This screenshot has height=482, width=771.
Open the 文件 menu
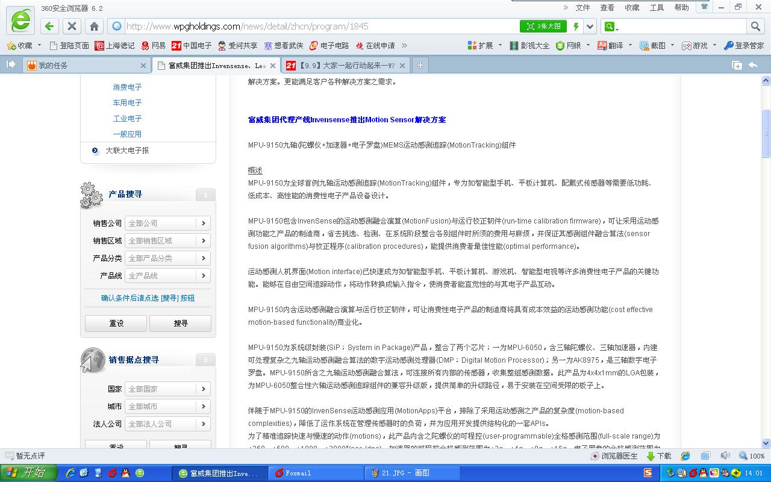coord(582,7)
